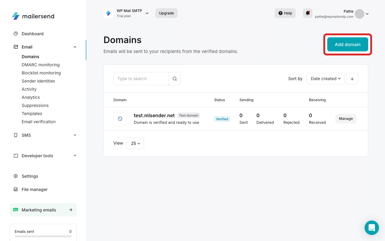Click the Developer tools icon
Image resolution: width=385 pixels, height=241 pixels.
pyautogui.click(x=15, y=155)
